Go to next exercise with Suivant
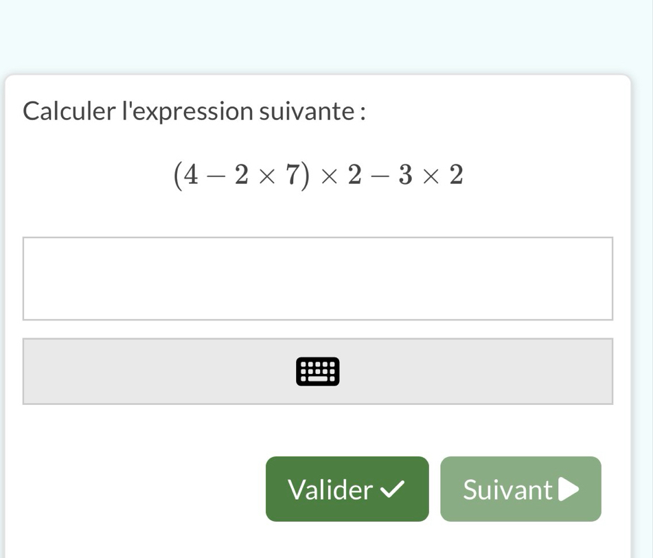 pyautogui.click(x=508, y=489)
